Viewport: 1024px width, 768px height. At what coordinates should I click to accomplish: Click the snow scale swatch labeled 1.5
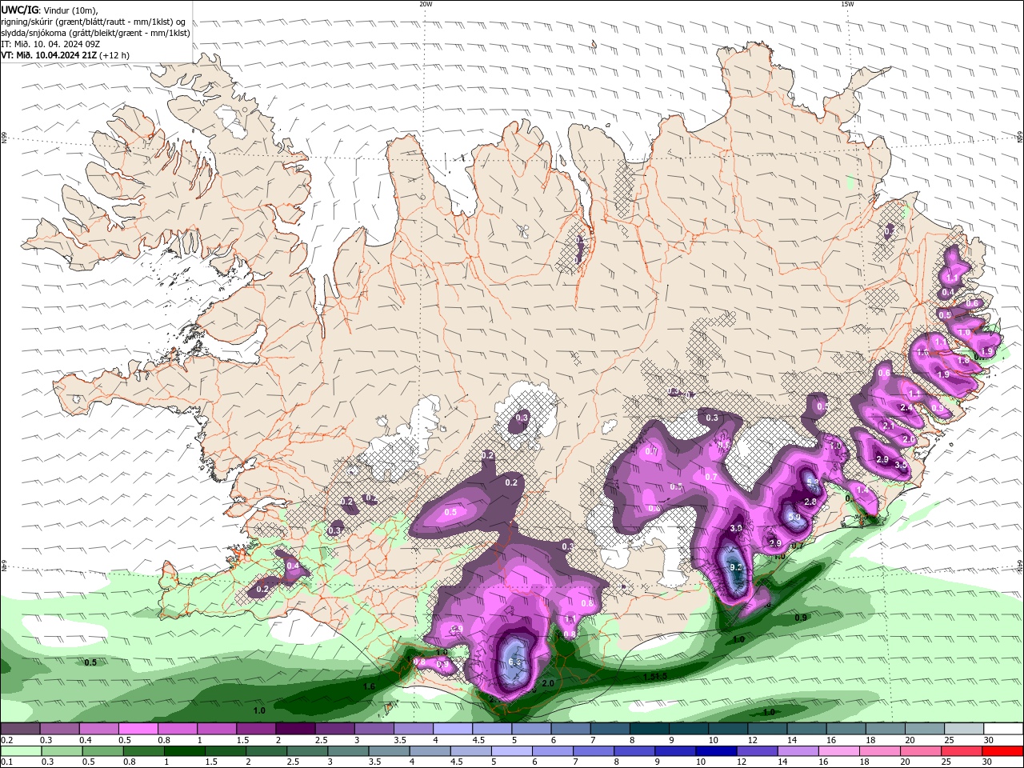[255, 729]
